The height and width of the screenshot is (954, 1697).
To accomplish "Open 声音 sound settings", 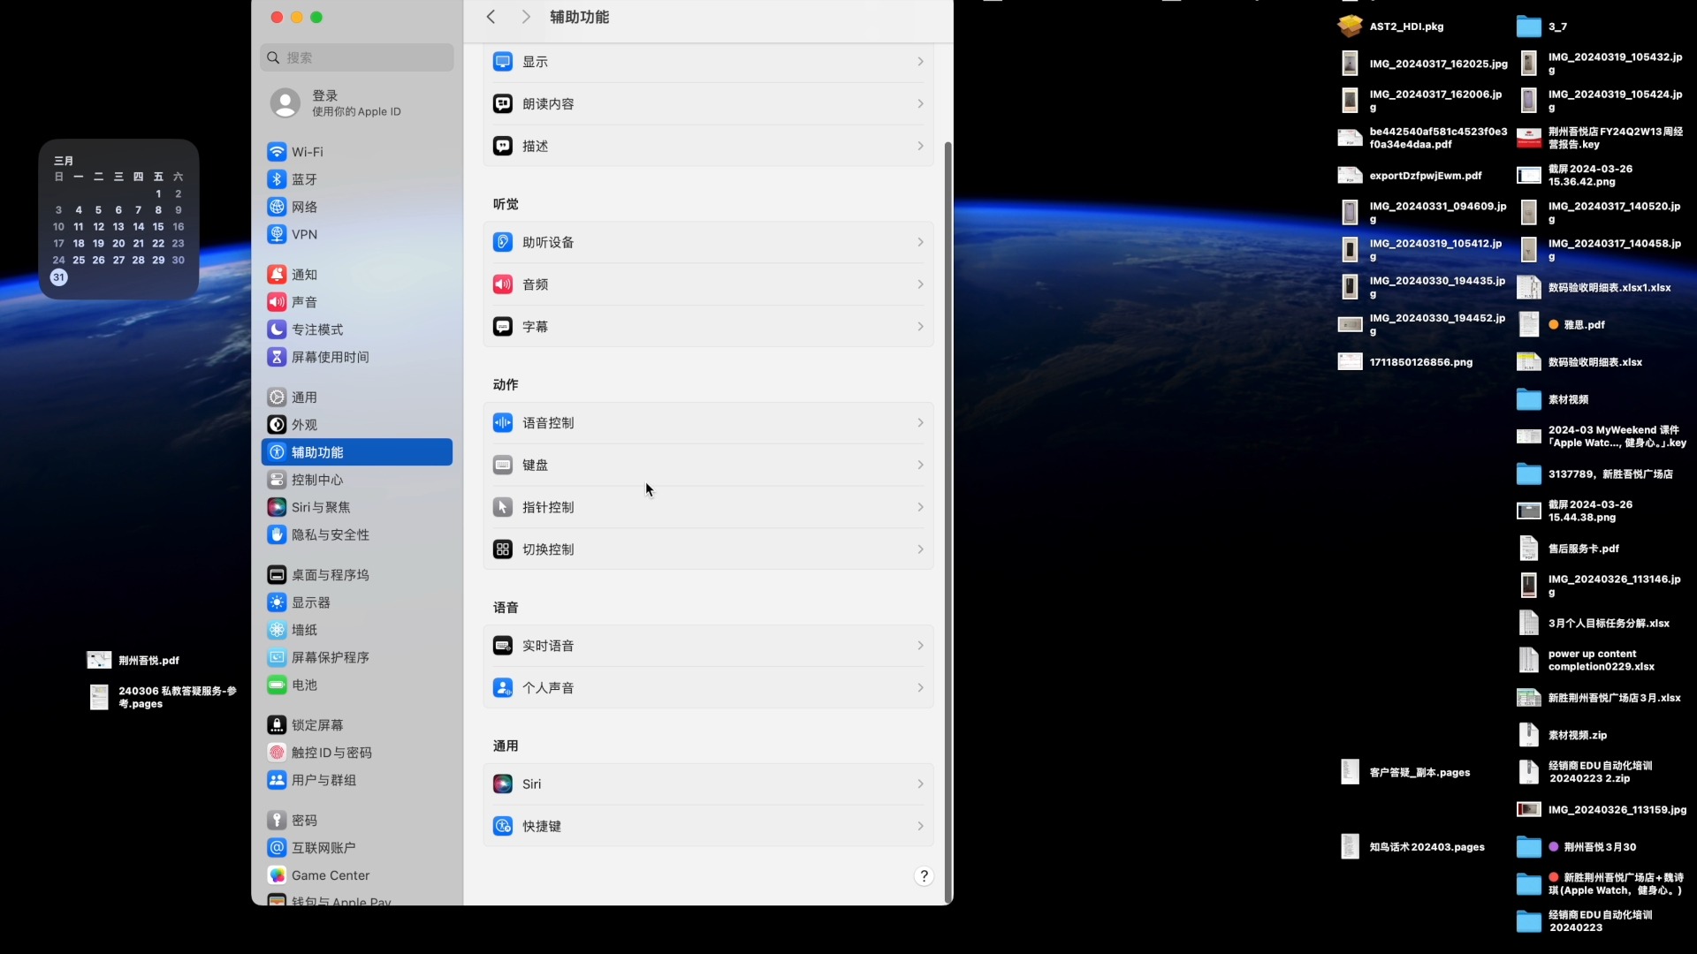I will 302,301.
